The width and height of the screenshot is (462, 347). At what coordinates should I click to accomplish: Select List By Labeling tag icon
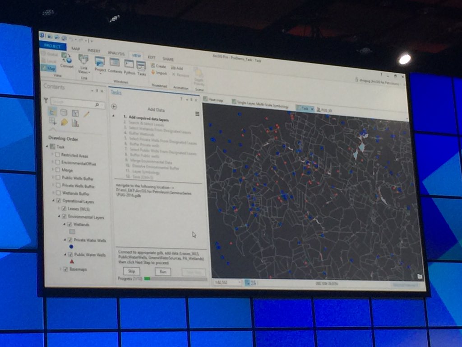click(x=64, y=122)
